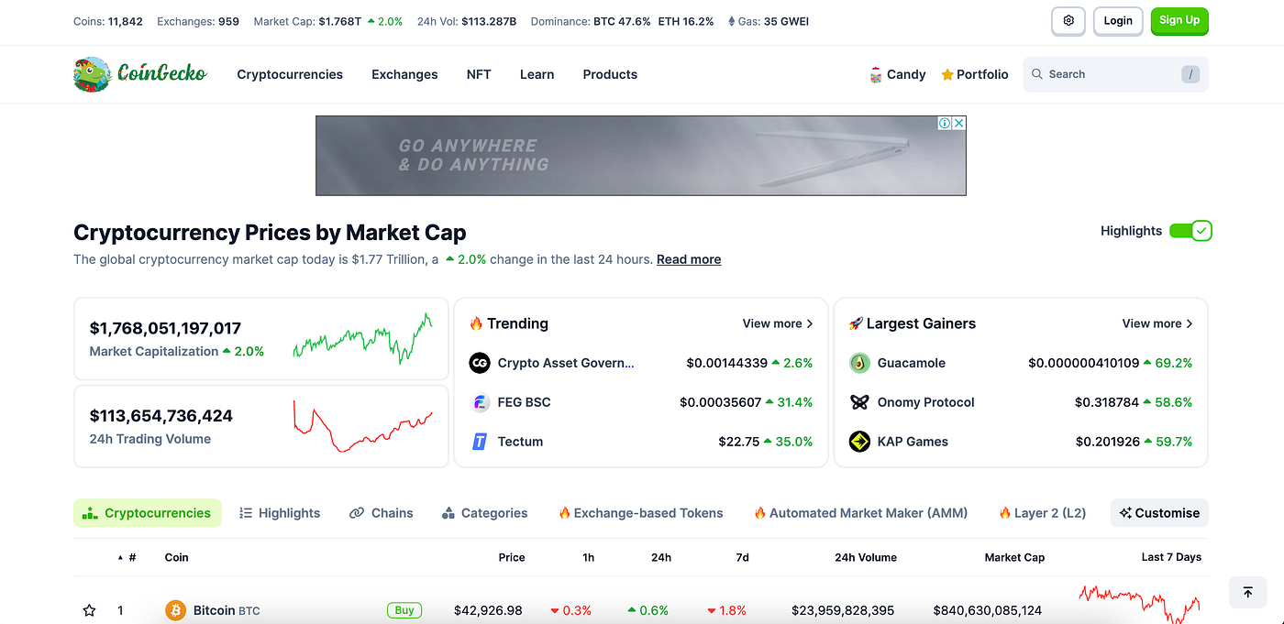
Task: Star Bitcoin as a favorite
Action: point(89,609)
